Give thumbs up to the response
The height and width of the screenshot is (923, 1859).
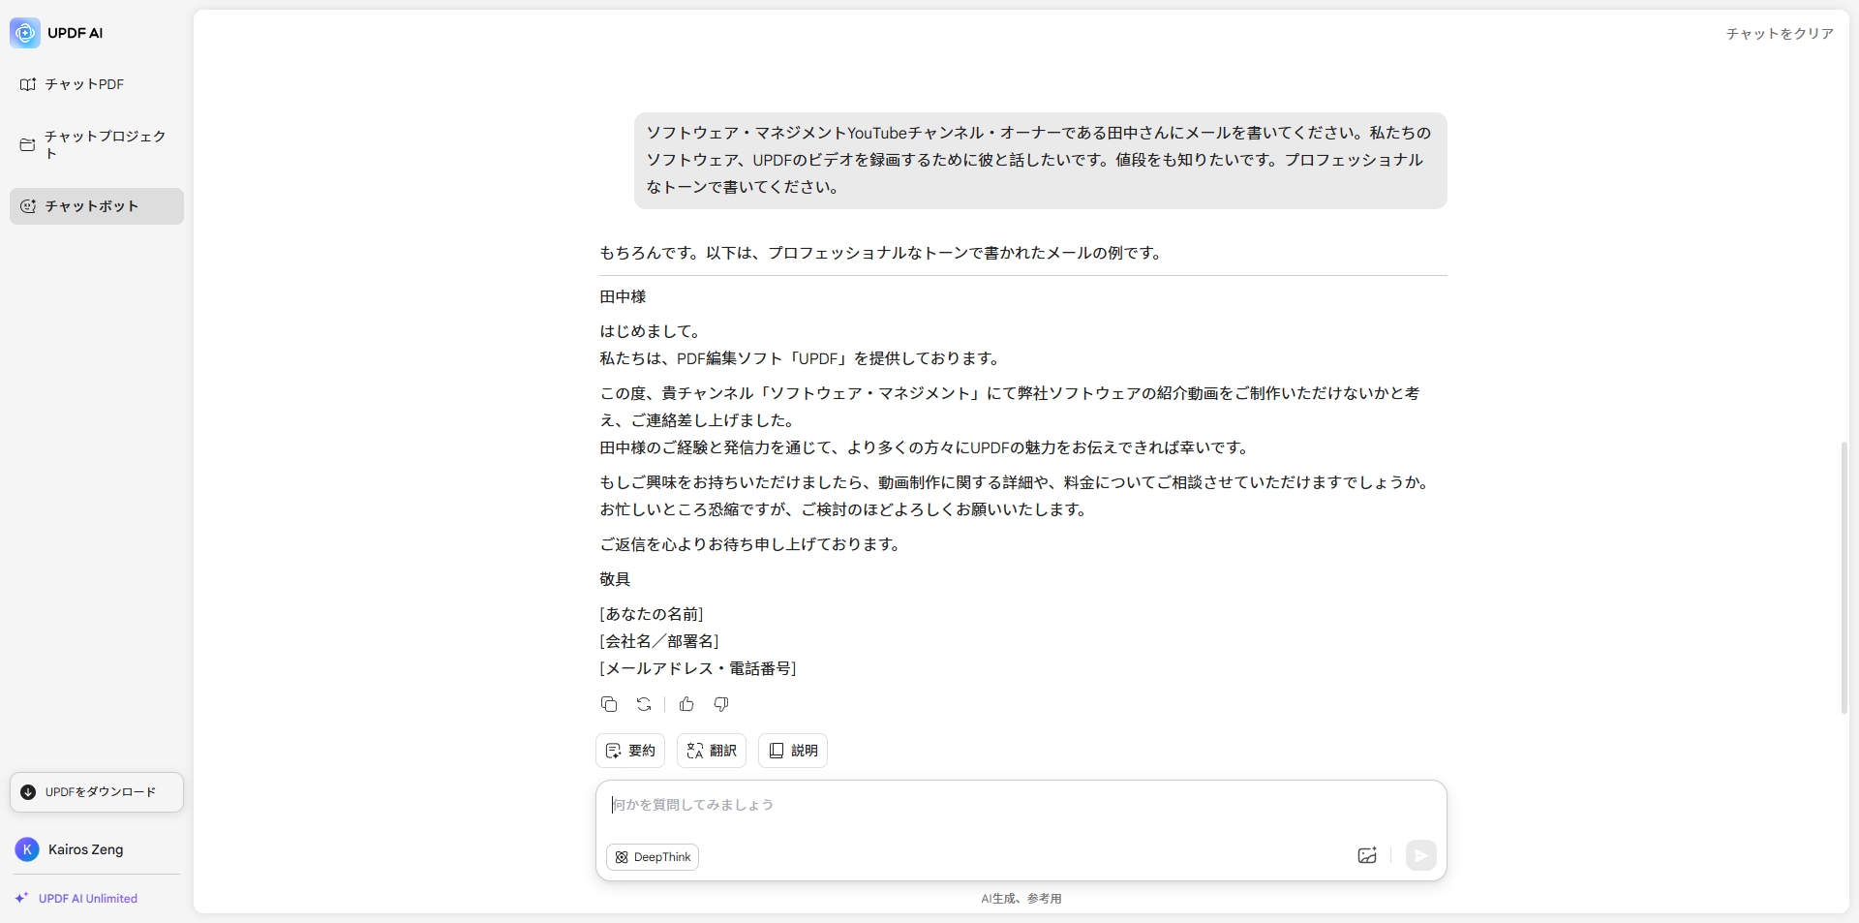(x=686, y=704)
